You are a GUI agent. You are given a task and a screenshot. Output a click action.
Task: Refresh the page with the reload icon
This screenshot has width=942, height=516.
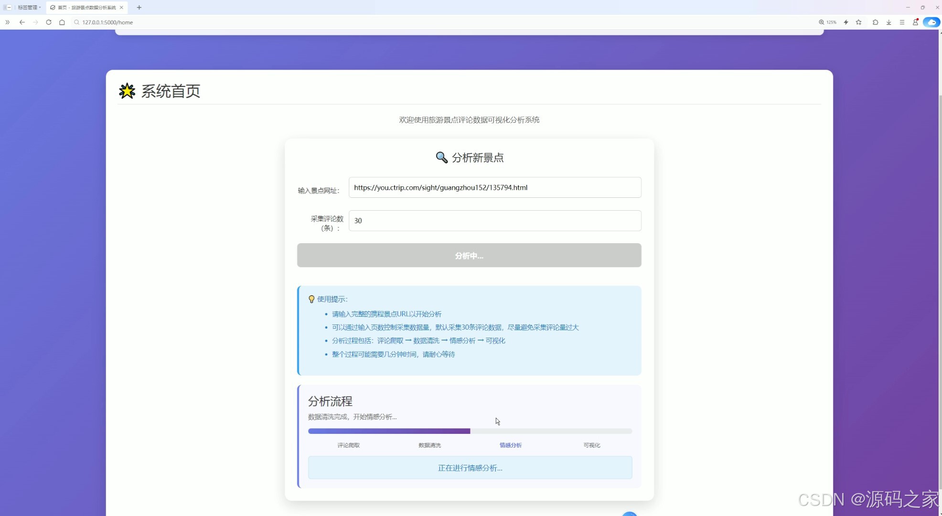[48, 22]
